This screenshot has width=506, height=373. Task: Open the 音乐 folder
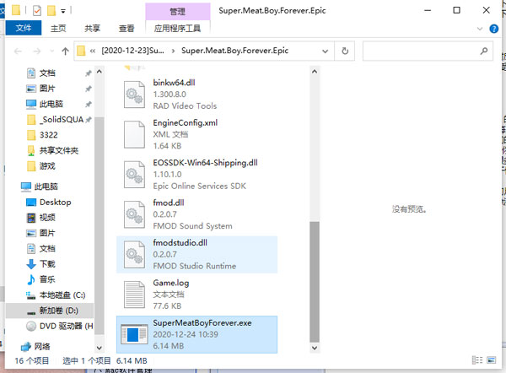point(47,279)
